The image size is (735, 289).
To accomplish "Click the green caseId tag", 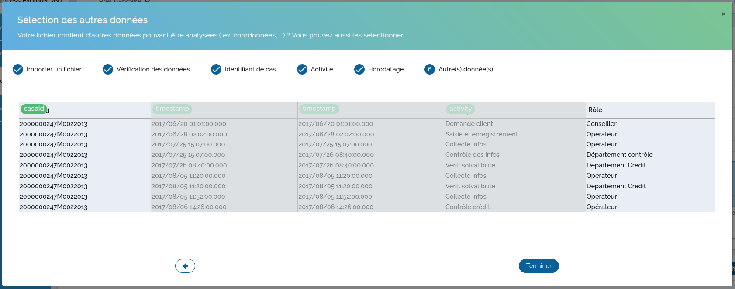I will (34, 109).
